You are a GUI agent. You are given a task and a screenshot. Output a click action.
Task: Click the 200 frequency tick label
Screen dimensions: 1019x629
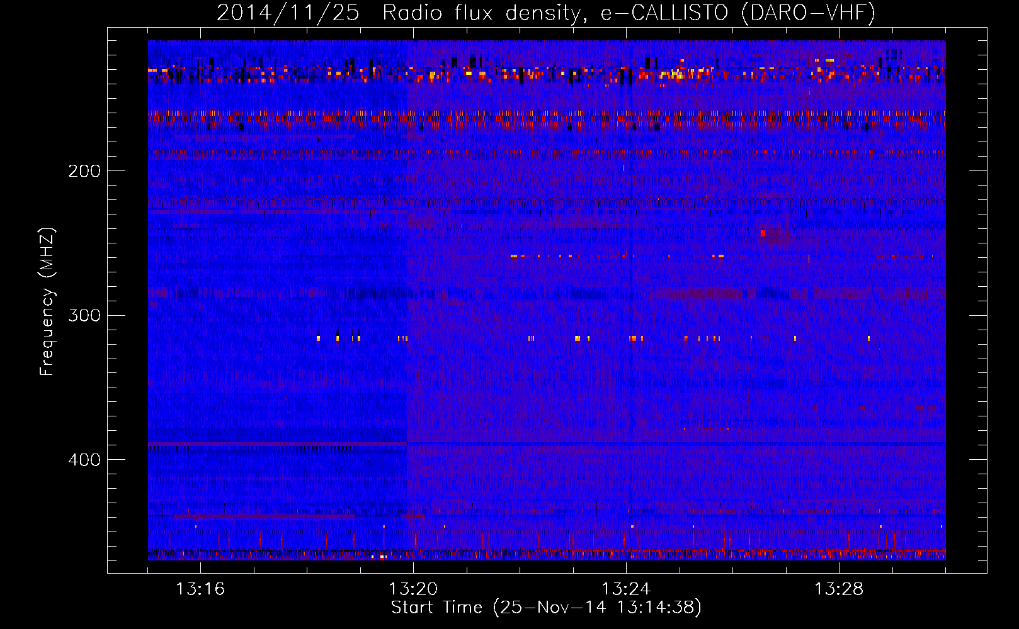84,171
